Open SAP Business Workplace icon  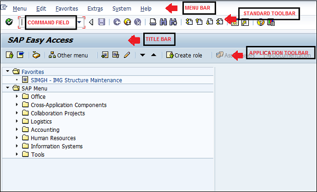36,55
